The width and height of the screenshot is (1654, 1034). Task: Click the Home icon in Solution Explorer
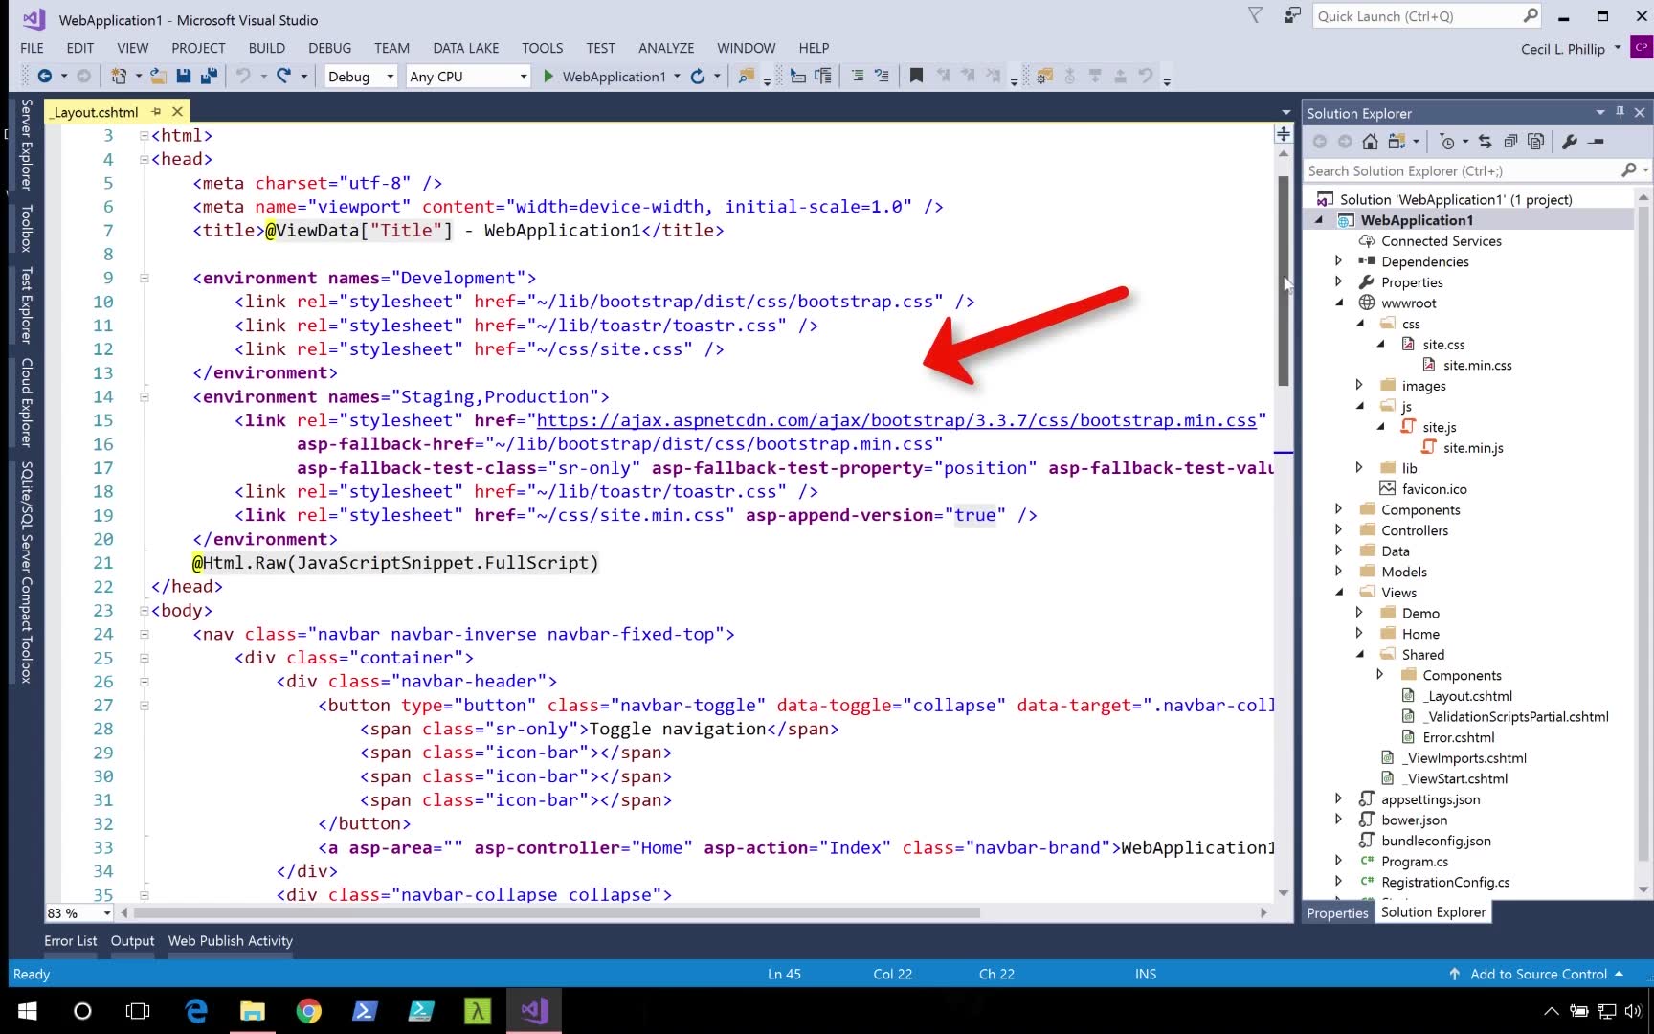pos(1370,142)
